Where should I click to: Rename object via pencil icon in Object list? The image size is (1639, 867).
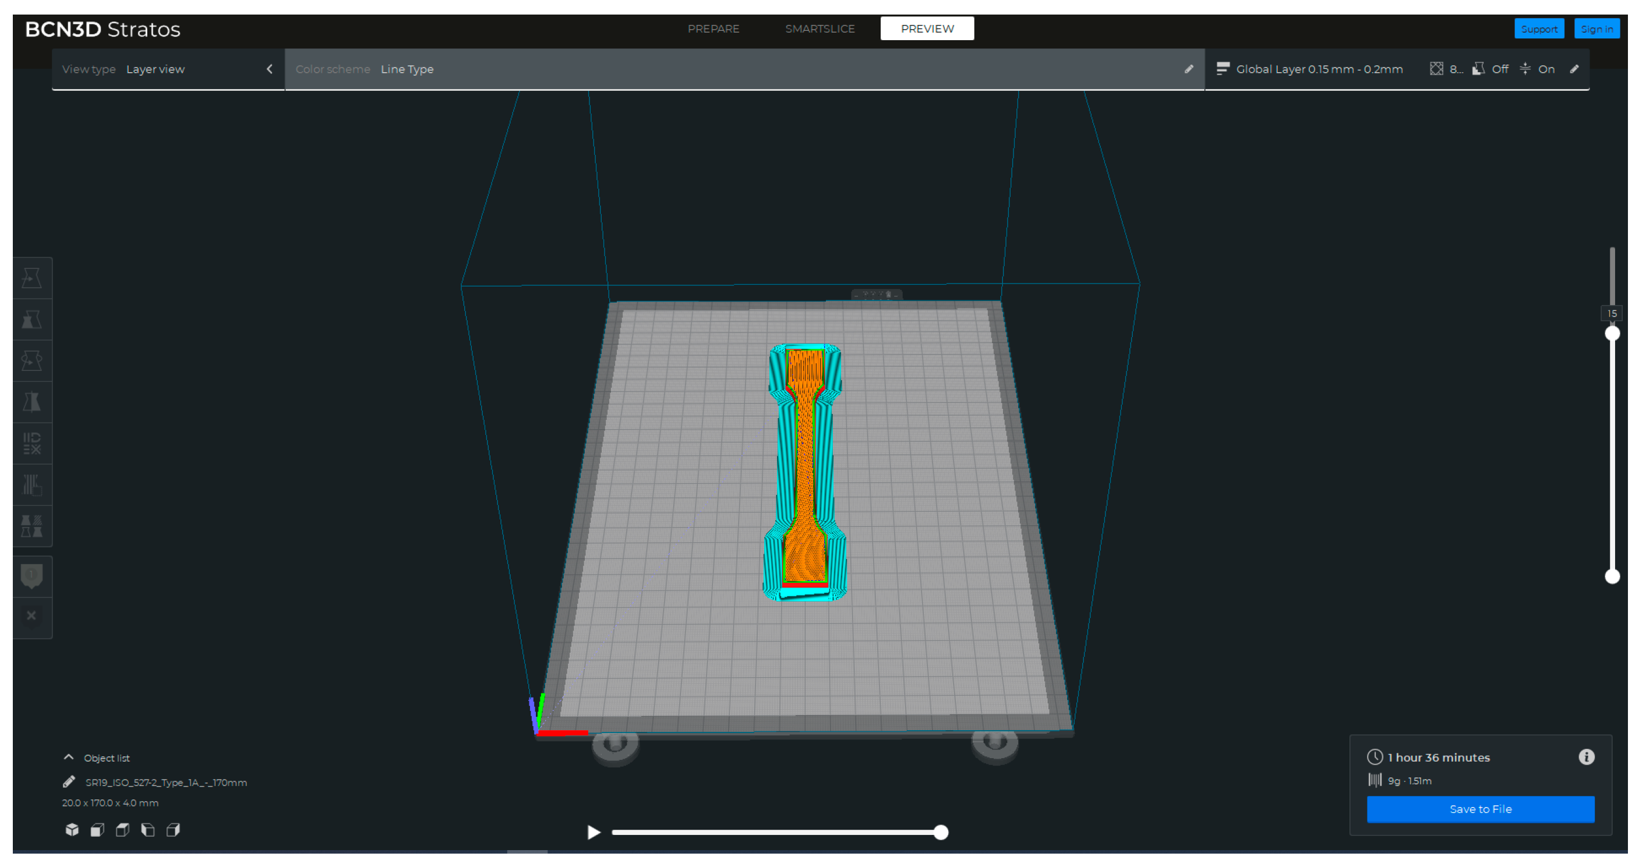click(x=69, y=782)
